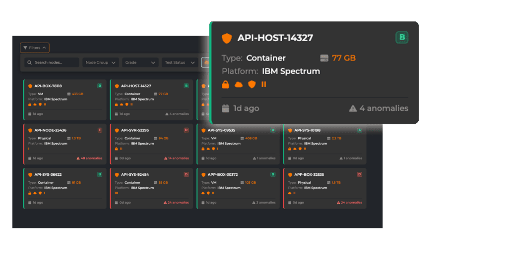Open the small API-HOST-14327 grid card

(152, 100)
